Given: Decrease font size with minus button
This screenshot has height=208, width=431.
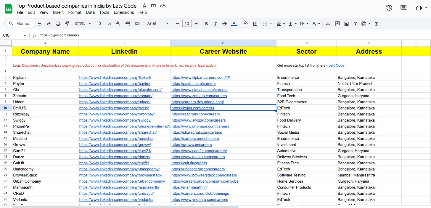Looking at the screenshot, I should (x=178, y=24).
